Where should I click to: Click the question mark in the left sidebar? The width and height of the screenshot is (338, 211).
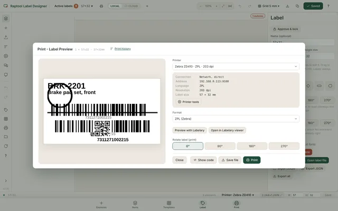6,156
